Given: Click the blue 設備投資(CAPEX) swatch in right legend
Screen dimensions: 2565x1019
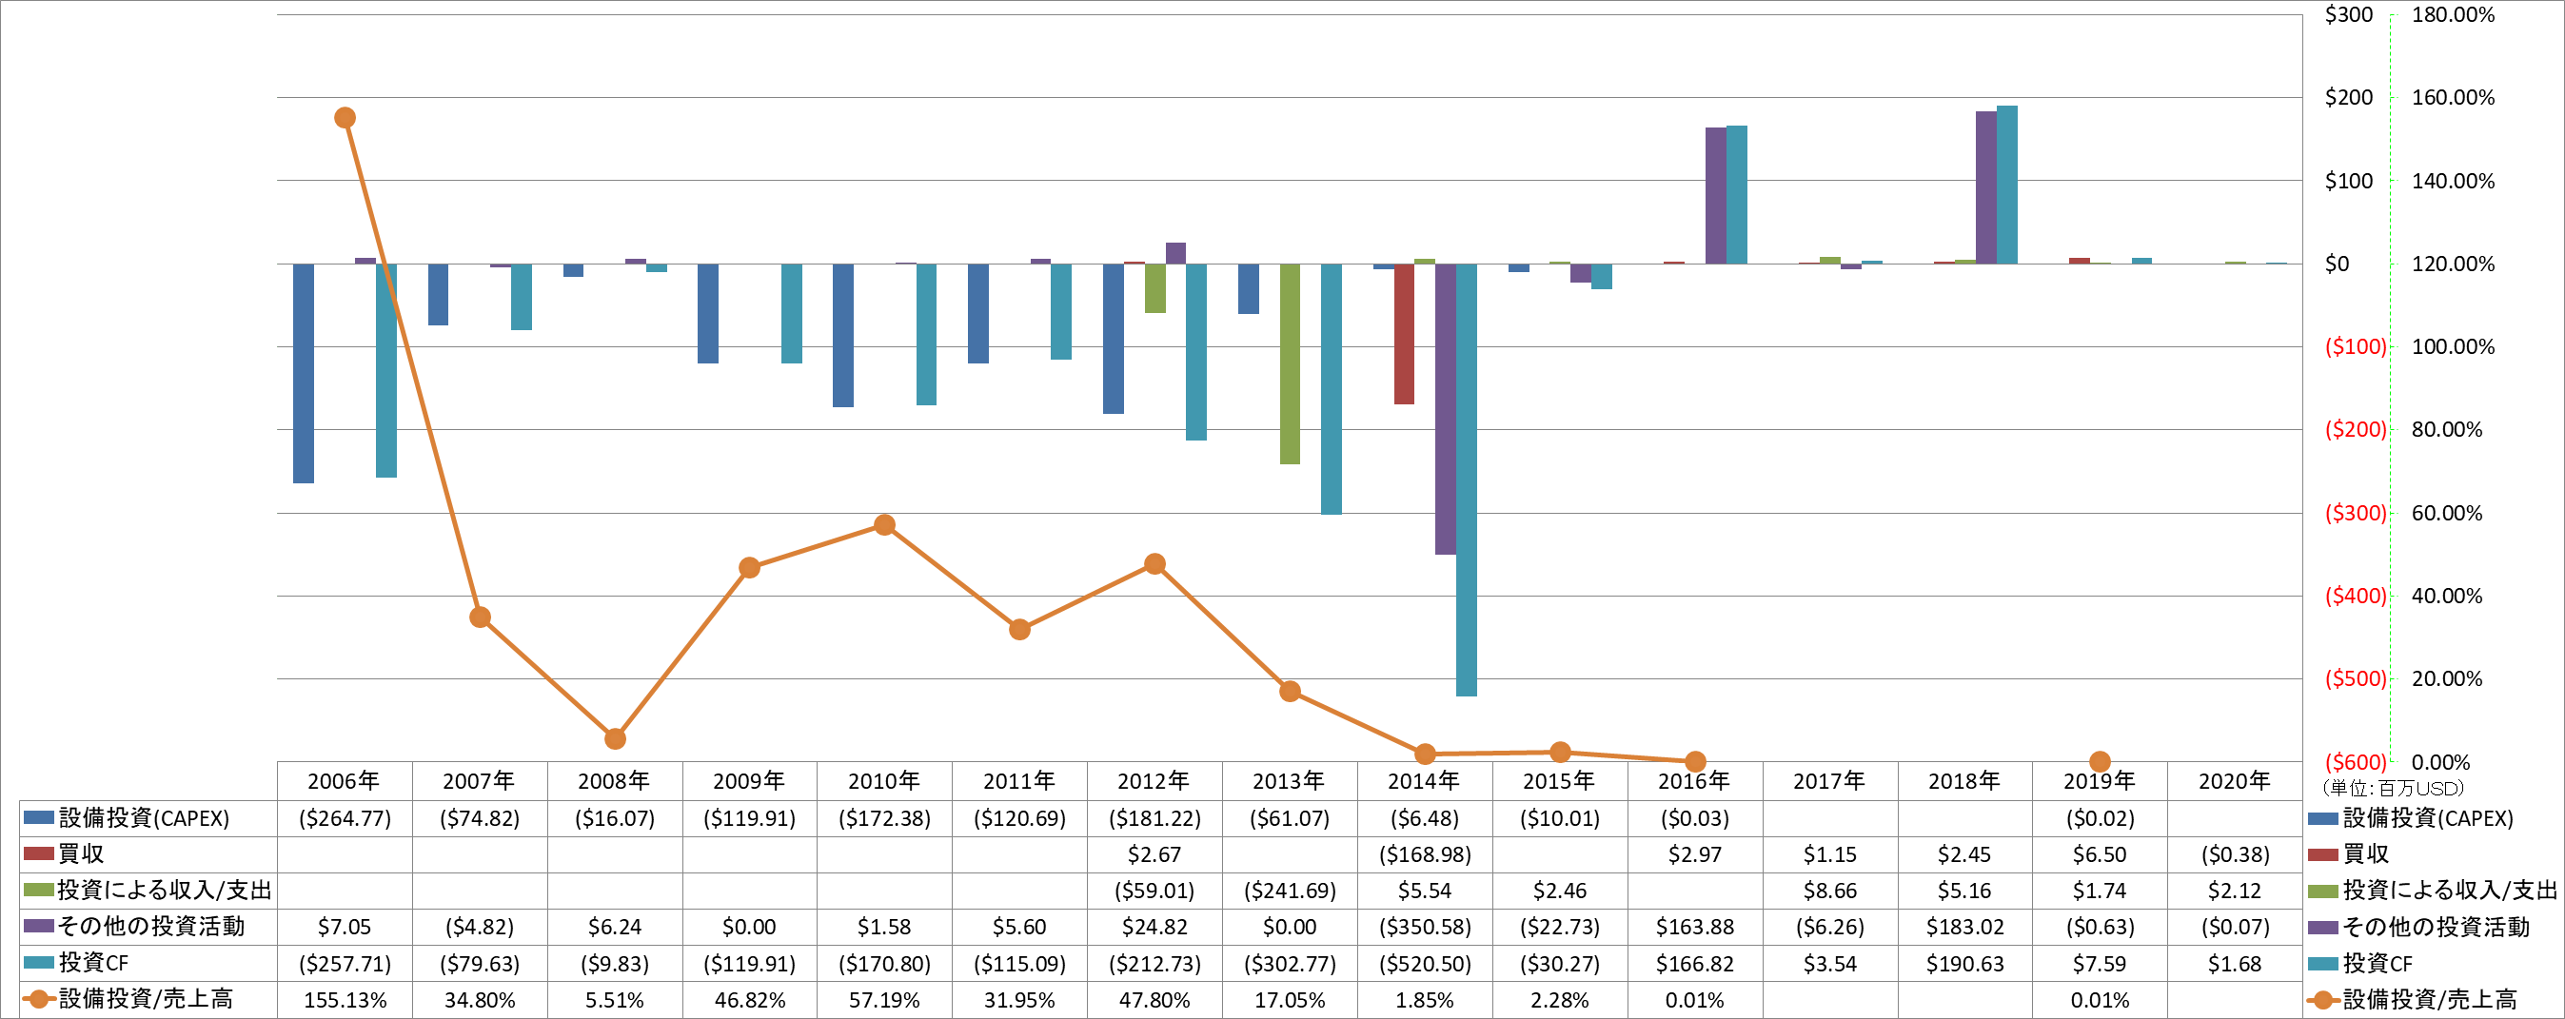Looking at the screenshot, I should coord(2322,818).
